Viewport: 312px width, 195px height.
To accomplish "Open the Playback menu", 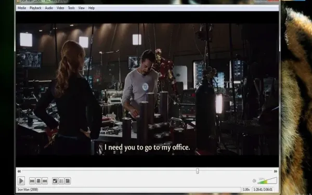I will [35, 8].
